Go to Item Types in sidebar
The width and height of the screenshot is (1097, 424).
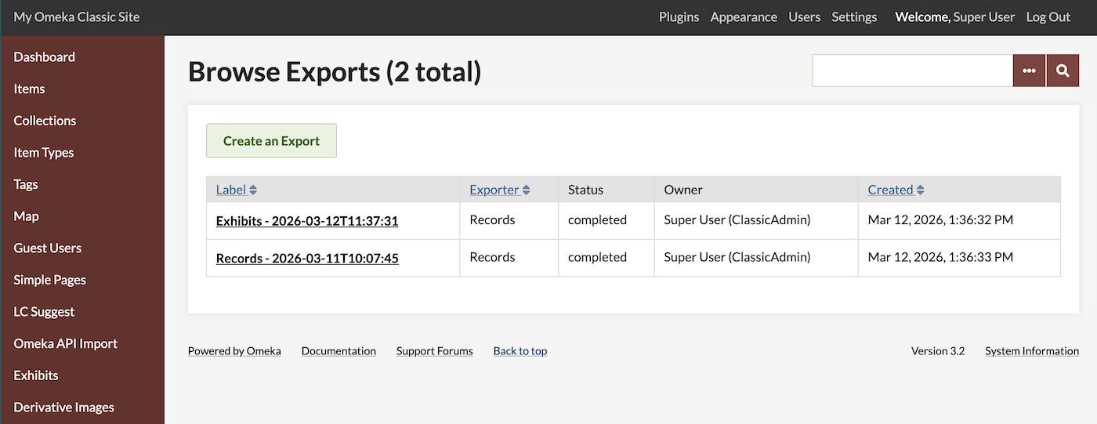44,153
